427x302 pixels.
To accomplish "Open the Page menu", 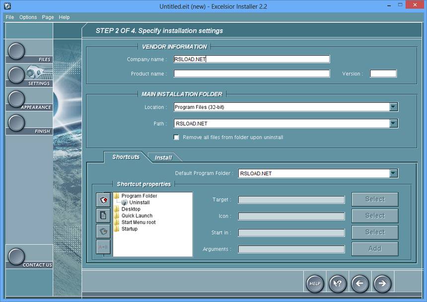I will click(48, 17).
